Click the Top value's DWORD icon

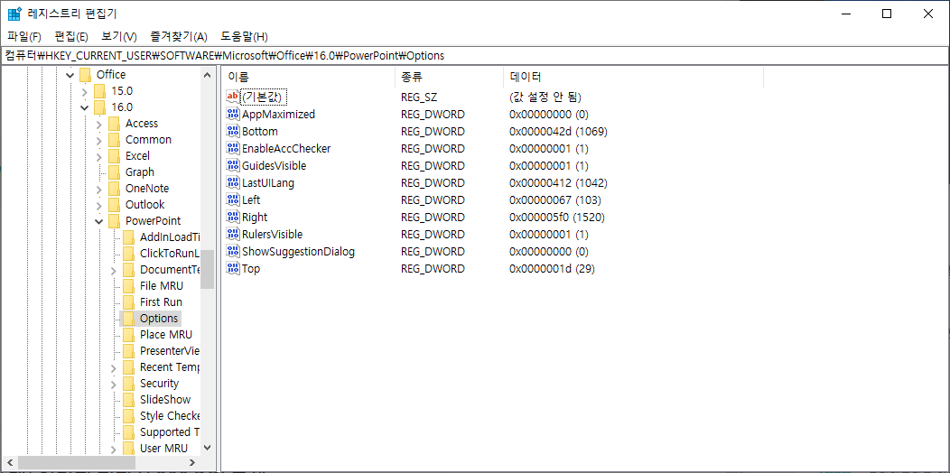[233, 268]
